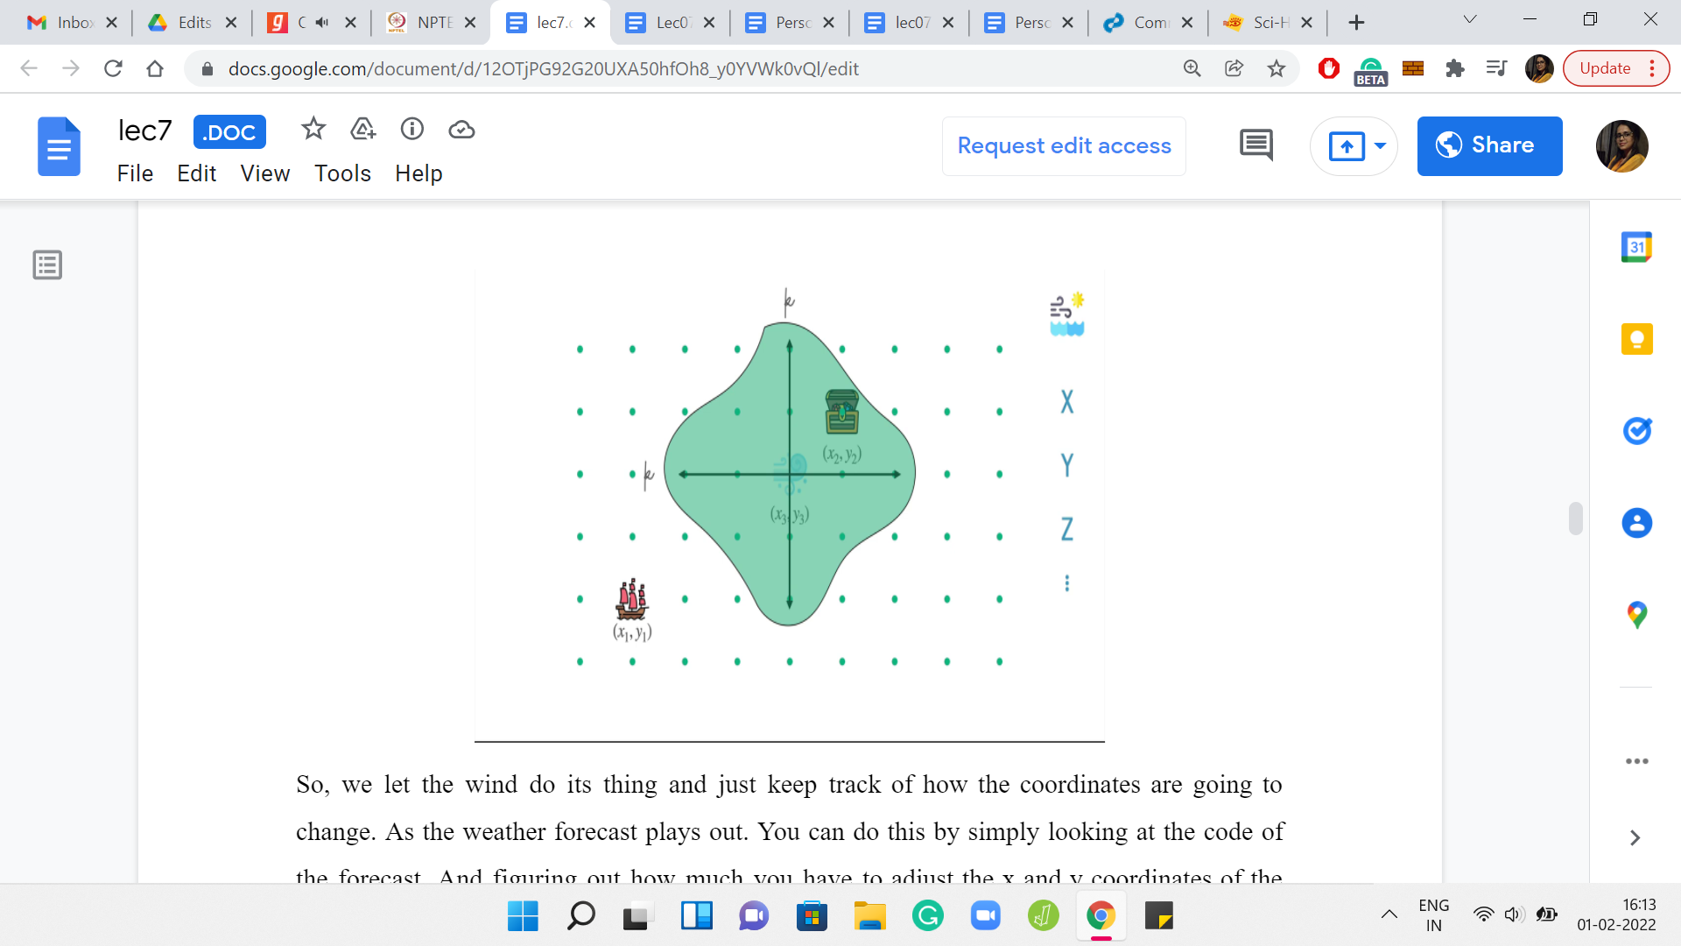
Task: Check cloud document status icon
Action: [461, 130]
